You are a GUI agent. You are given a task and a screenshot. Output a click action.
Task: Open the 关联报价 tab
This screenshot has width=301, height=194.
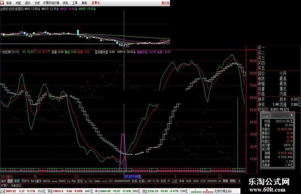click(16, 185)
